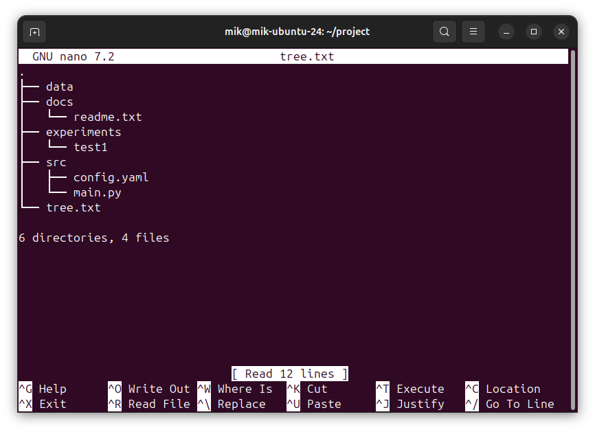Click the data directory entry
This screenshot has height=432, width=595.
[x=59, y=87]
